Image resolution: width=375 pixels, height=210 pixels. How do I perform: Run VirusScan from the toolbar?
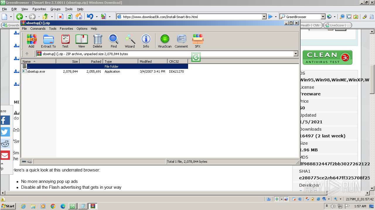click(x=165, y=41)
